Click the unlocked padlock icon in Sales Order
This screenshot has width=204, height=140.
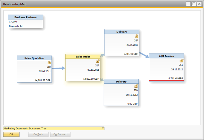click(97, 61)
